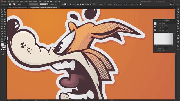Image resolution: width=180 pixels, height=101 pixels.
Task: Open the Essentials Classic workspace switcher
Action: click(x=146, y=1)
